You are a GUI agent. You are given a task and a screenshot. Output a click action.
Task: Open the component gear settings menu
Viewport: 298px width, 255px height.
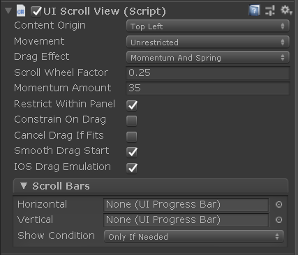(285, 10)
